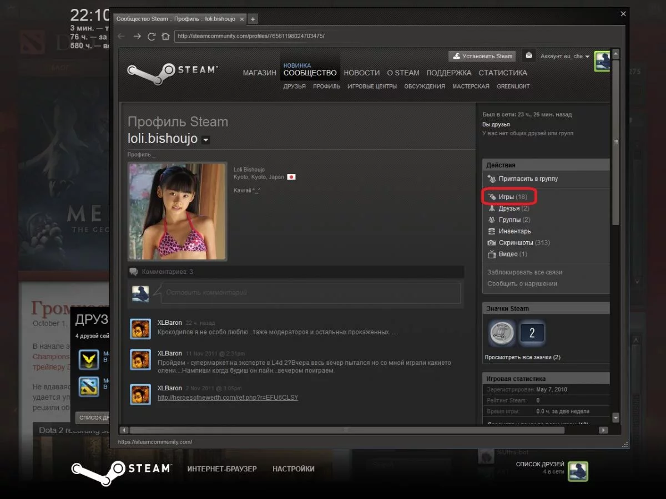666x499 pixels.
Task: Open the inbox envelope icon
Action: click(x=529, y=55)
